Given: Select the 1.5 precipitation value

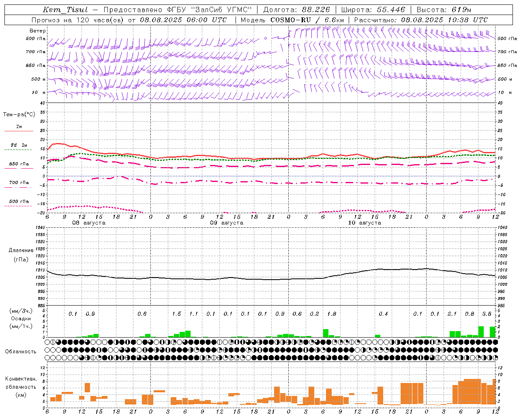Looking at the screenshot, I should click(x=176, y=314).
